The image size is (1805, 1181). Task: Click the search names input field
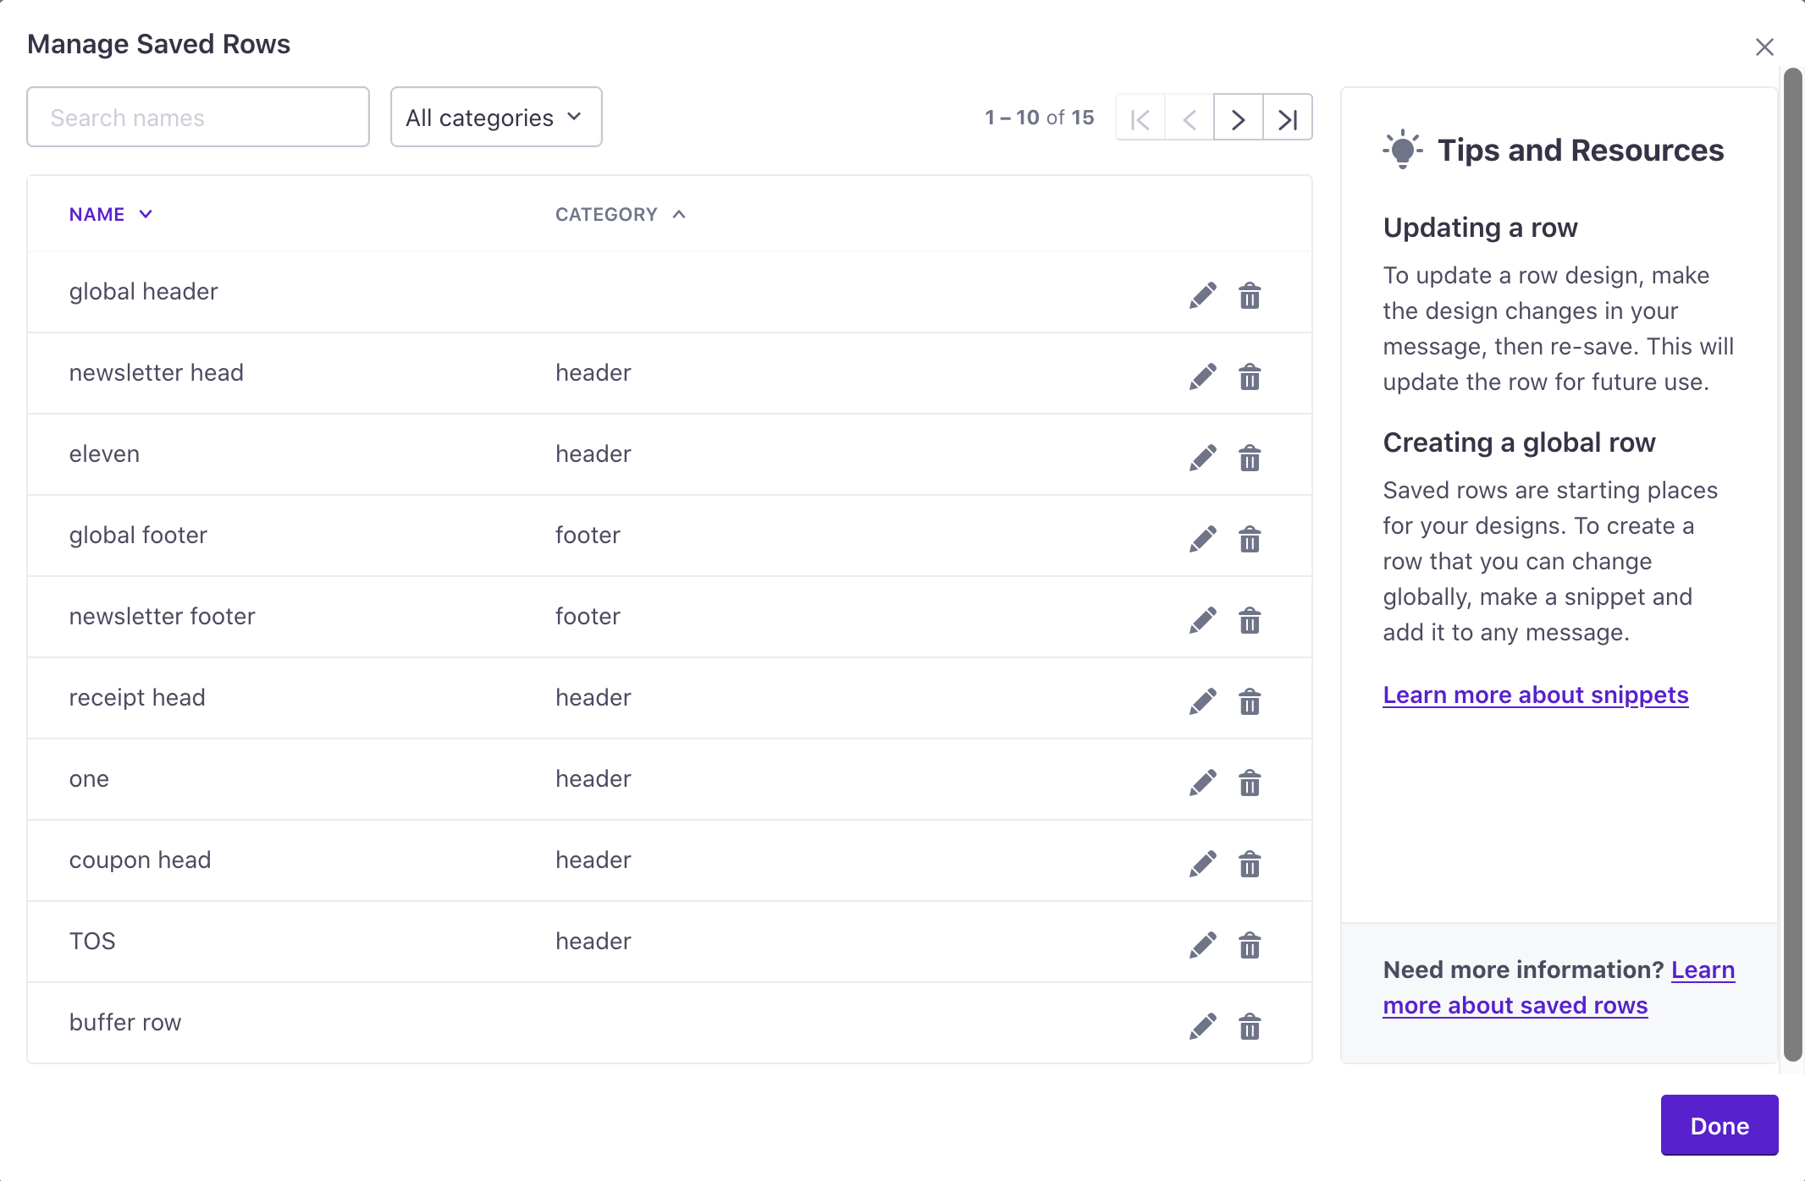(x=198, y=116)
